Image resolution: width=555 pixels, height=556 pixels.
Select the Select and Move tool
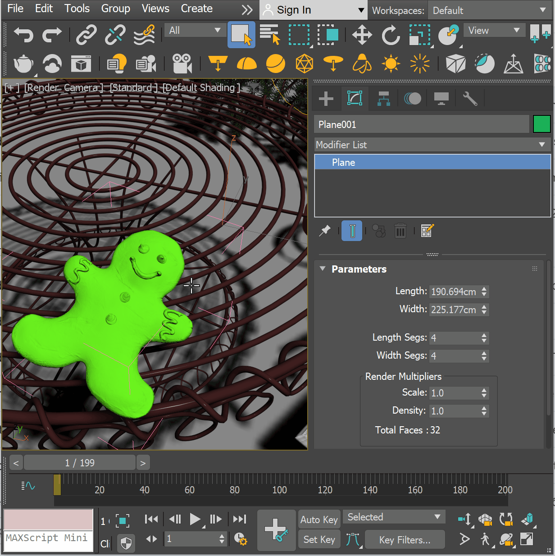click(x=362, y=35)
